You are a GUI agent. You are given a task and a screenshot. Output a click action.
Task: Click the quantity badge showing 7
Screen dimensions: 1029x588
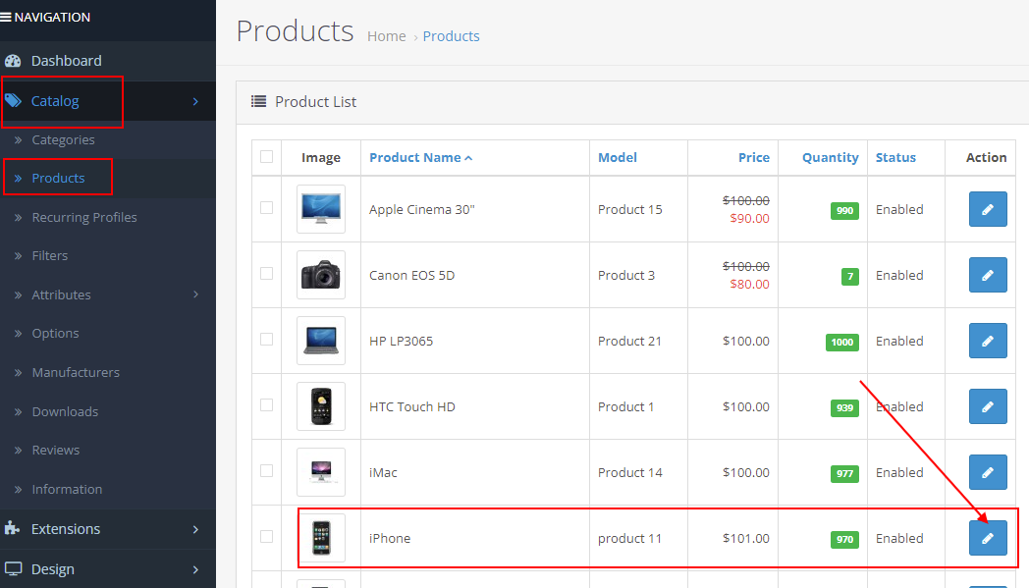point(850,276)
